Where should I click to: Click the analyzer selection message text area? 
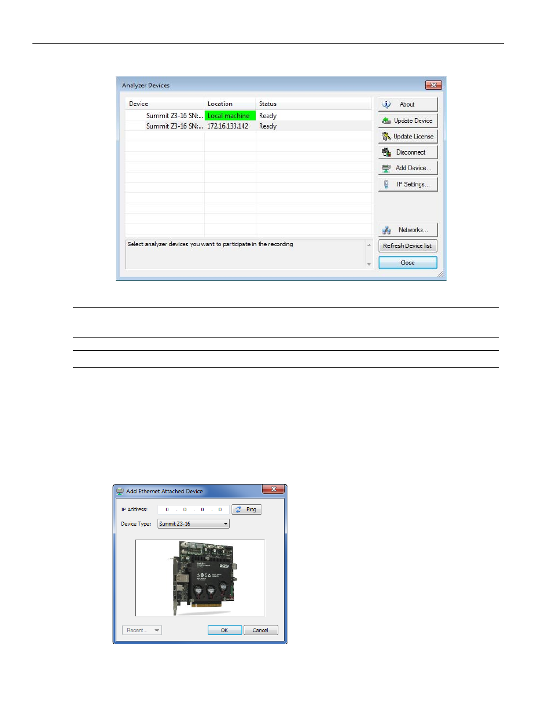[245, 255]
